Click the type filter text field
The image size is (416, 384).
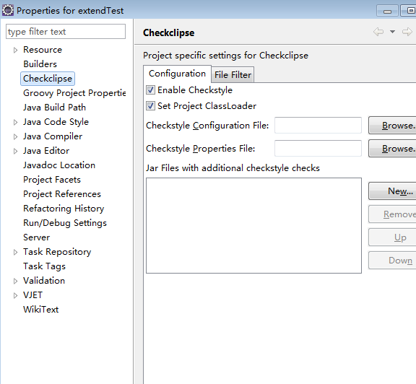pos(66,32)
